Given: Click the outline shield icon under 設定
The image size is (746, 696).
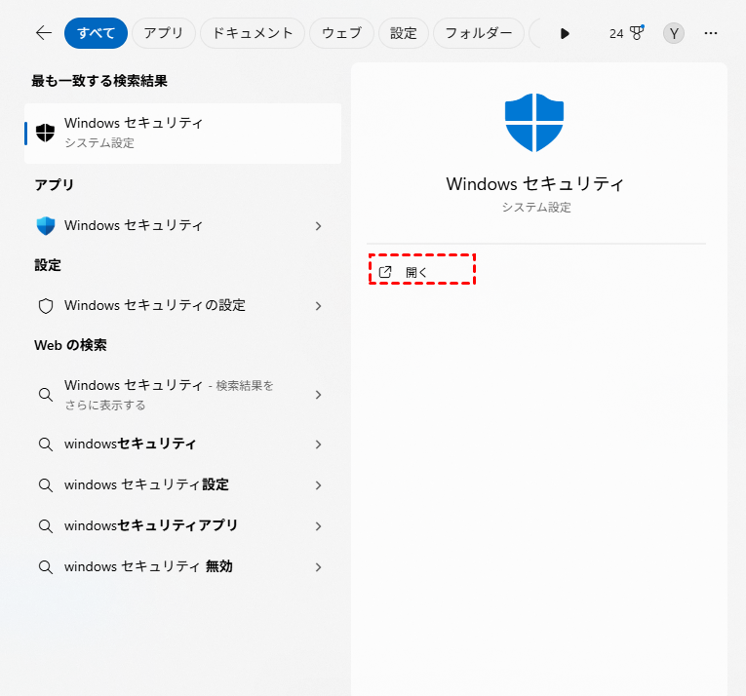Looking at the screenshot, I should tap(46, 306).
